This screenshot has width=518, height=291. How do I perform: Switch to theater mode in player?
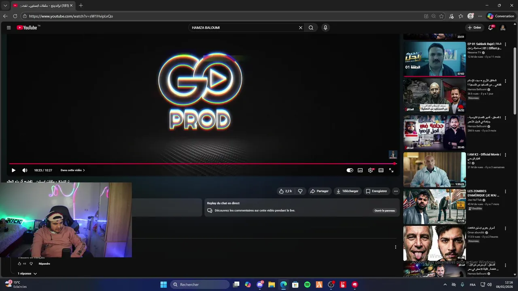pyautogui.click(x=381, y=170)
